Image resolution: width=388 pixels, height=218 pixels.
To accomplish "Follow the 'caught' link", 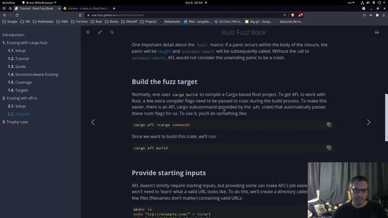I will click(164, 51).
